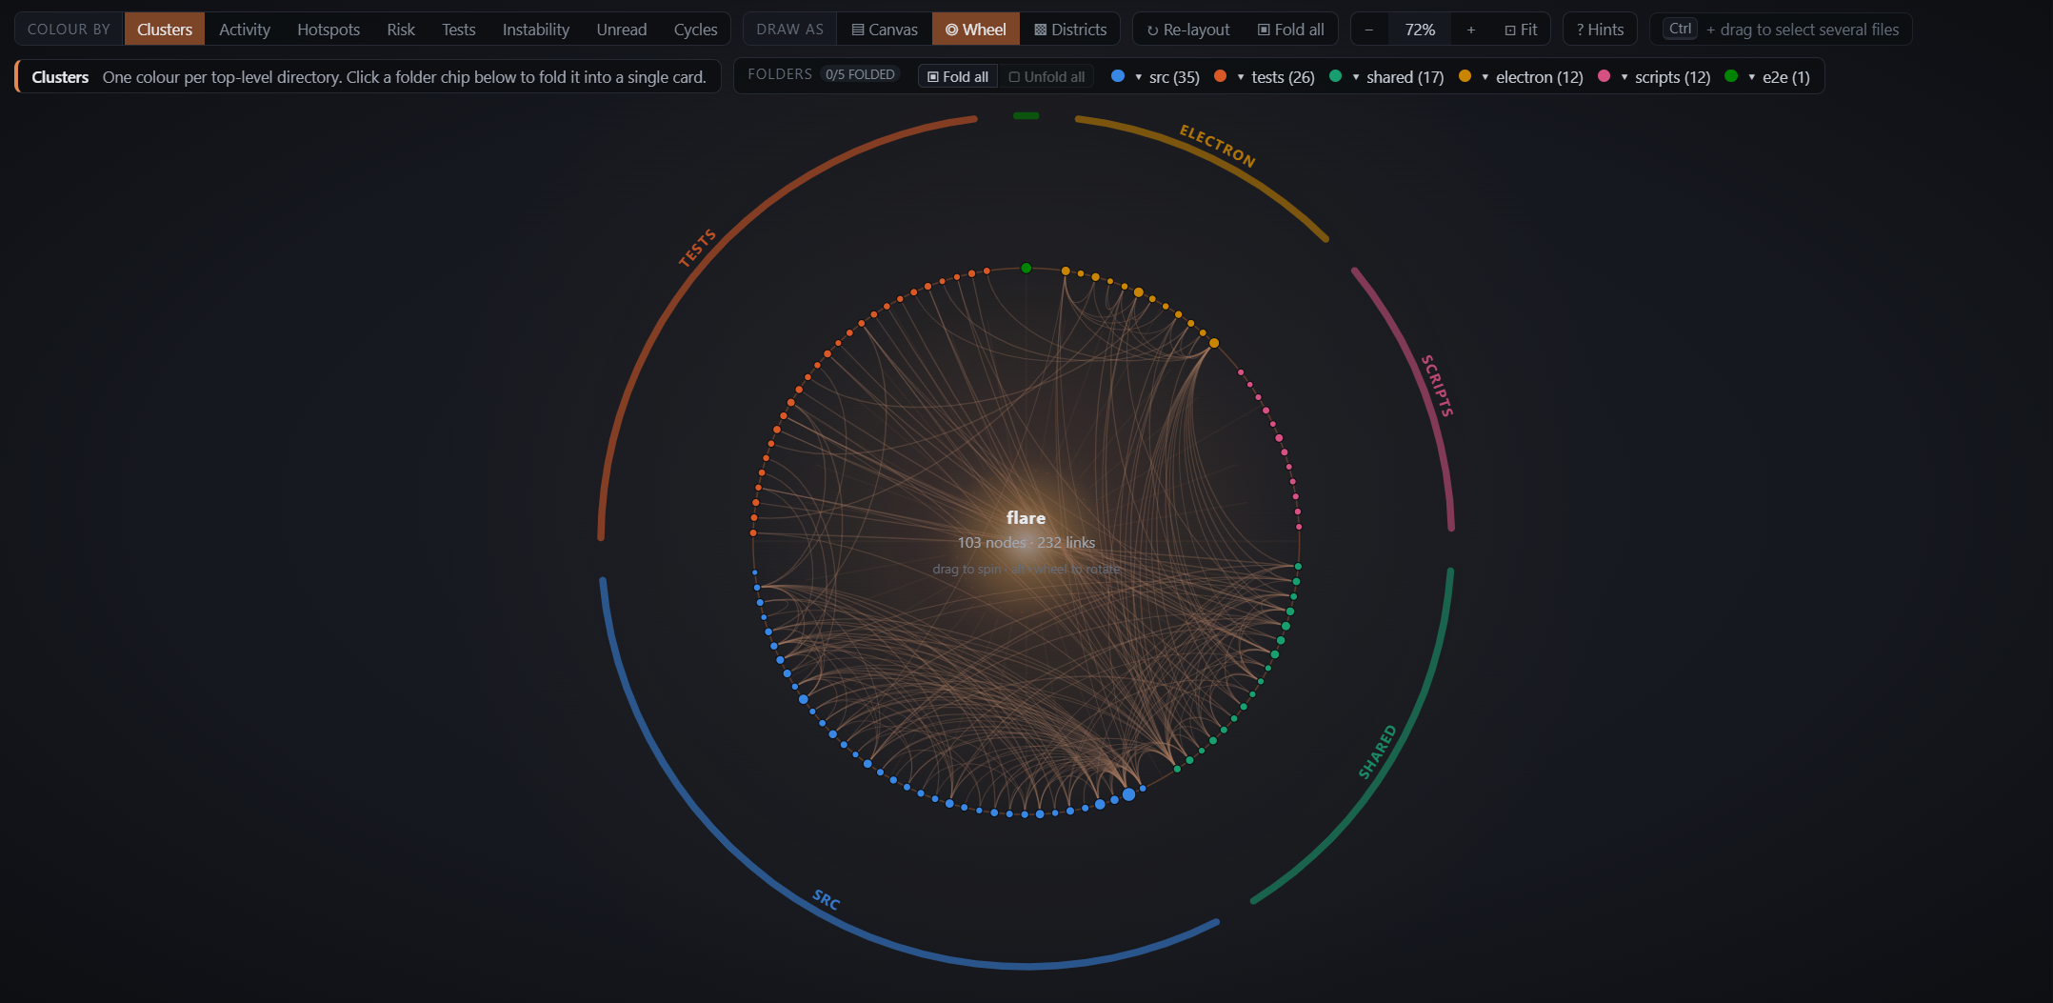Click the 72% zoom level value
Screen dimensions: 2053x1003
[1420, 30]
